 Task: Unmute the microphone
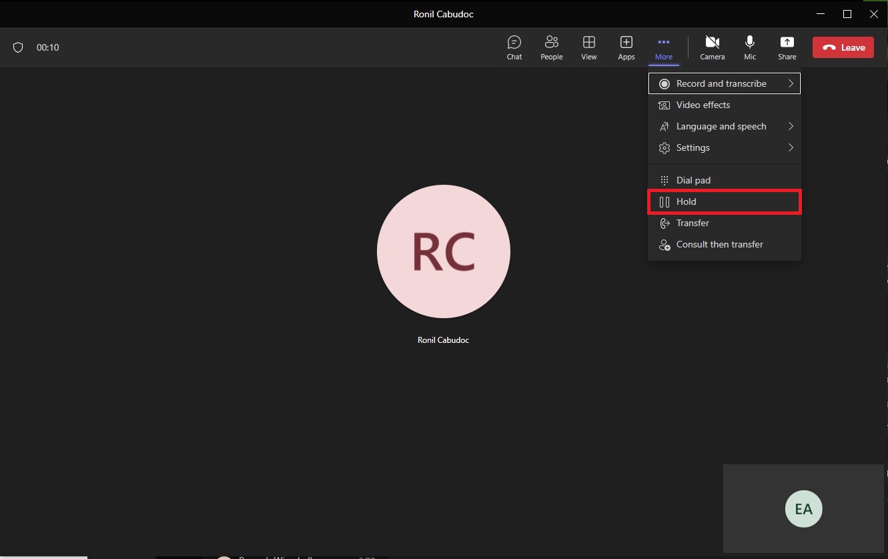click(749, 47)
